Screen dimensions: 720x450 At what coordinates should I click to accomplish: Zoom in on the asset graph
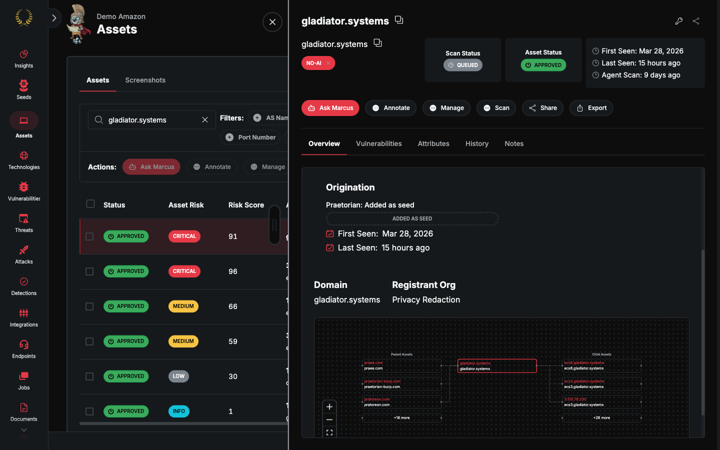[329, 407]
